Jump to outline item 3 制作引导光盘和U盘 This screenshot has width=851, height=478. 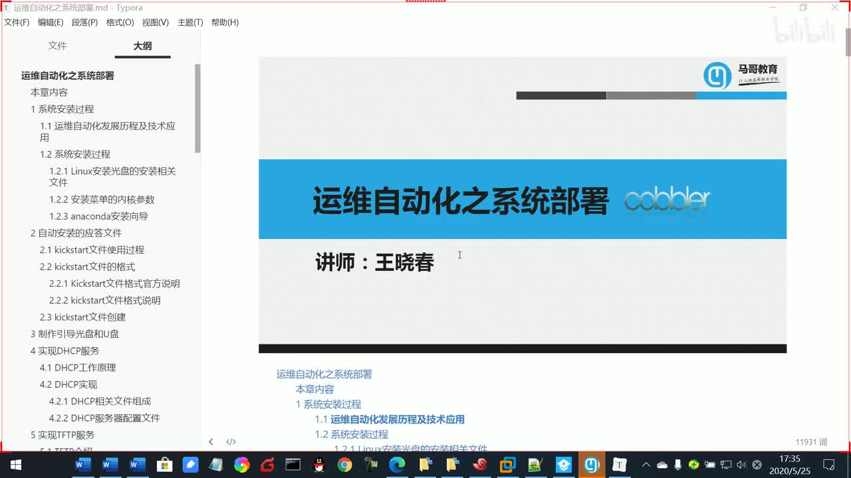click(75, 334)
